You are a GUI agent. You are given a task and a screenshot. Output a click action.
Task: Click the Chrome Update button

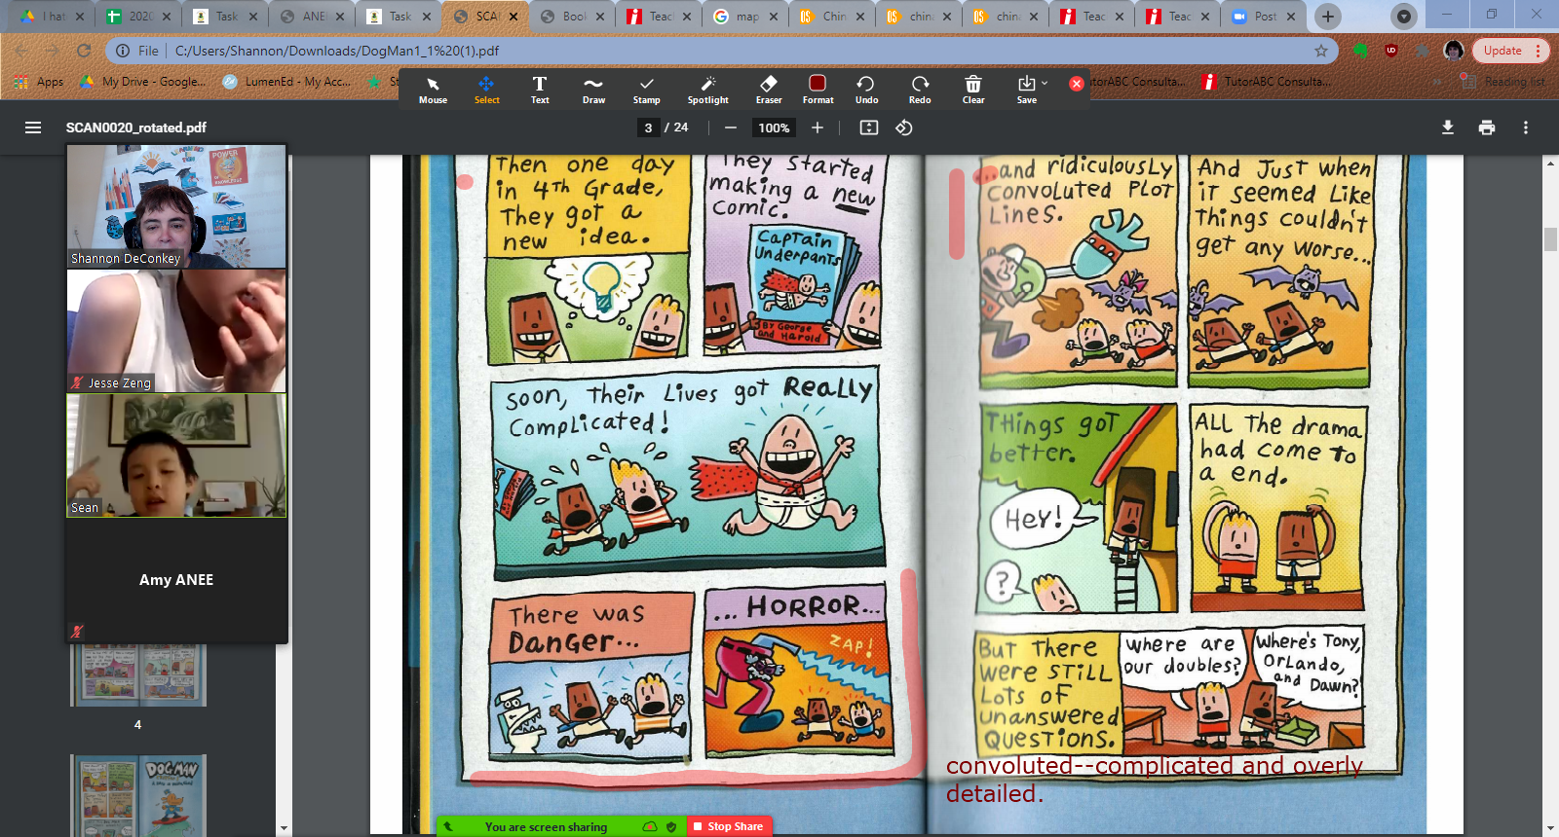pos(1509,51)
